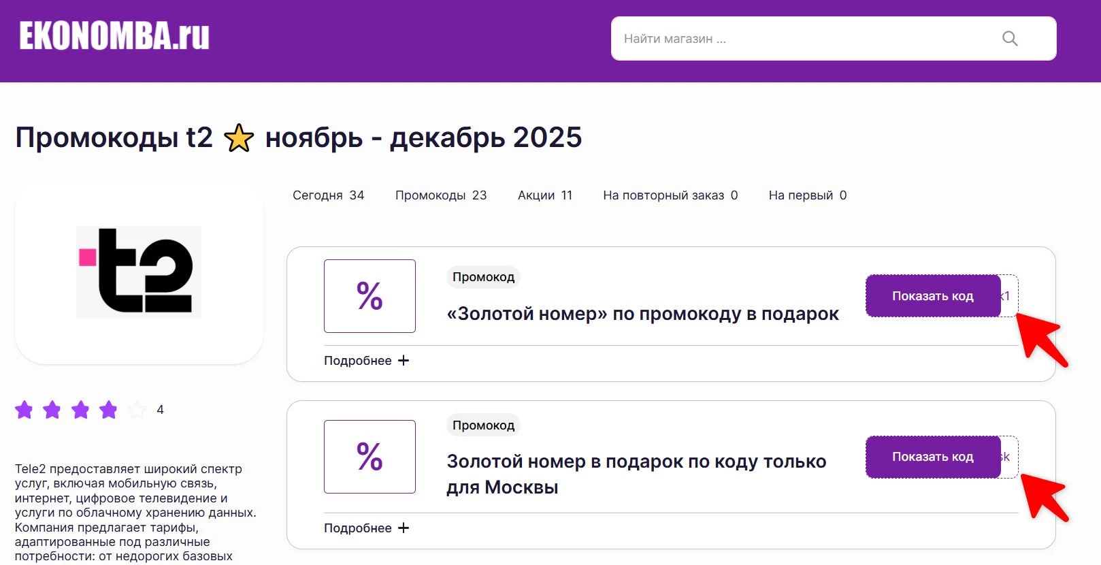
Task: Open the 'На повторный заказ 0' tab
Action: 670,195
